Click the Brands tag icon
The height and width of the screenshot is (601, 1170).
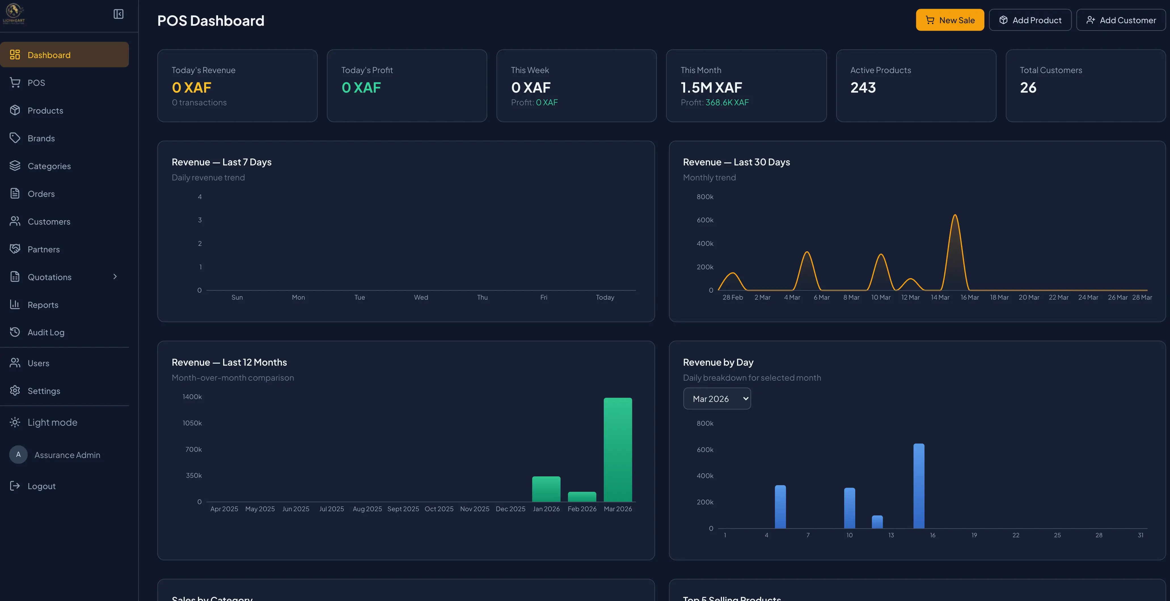15,138
